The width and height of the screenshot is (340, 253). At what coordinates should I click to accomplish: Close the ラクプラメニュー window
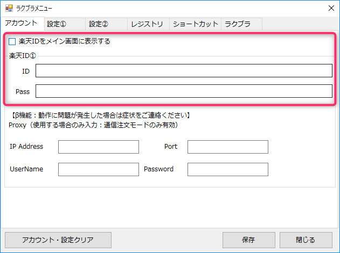point(330,8)
